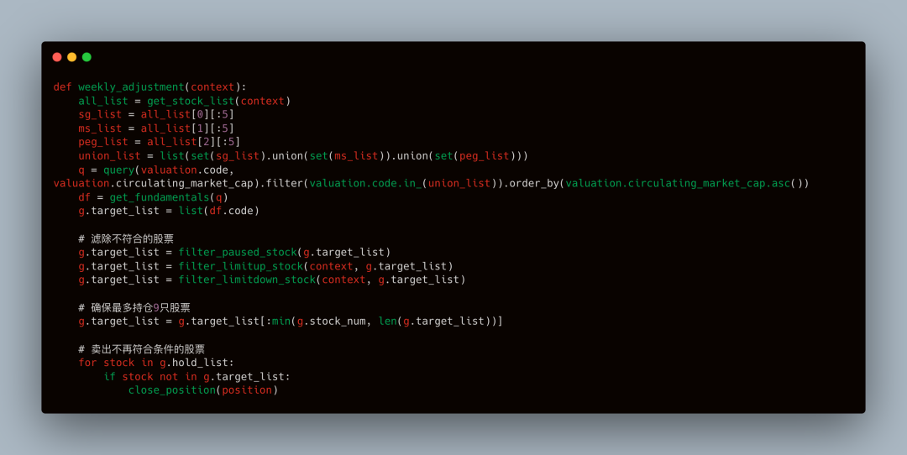
Task: Click g.stock_num inside the min call
Action: point(332,322)
